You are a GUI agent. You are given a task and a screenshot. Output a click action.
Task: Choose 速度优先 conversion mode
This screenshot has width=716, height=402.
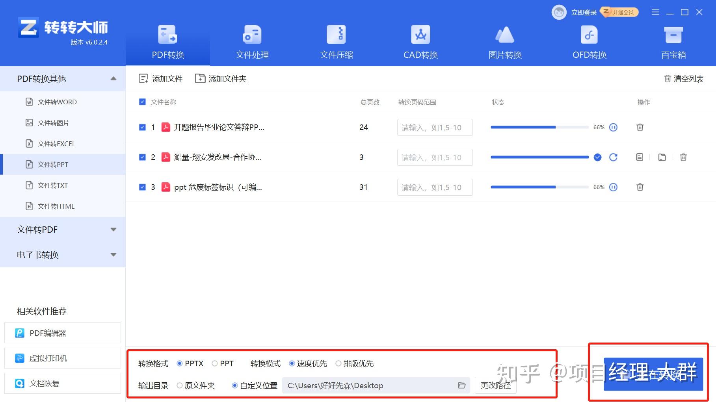click(x=308, y=363)
